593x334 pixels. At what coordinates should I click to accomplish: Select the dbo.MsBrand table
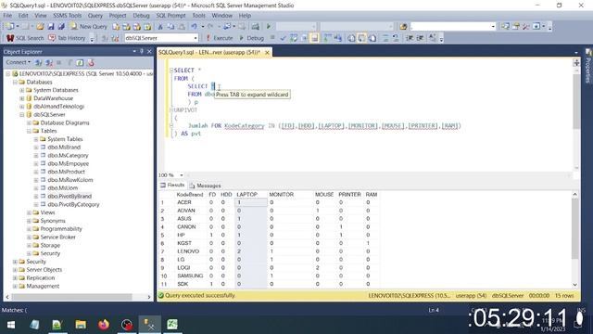(x=64, y=148)
